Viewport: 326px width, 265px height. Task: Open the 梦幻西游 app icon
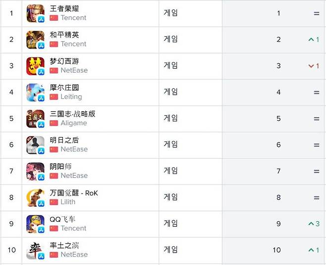point(35,66)
